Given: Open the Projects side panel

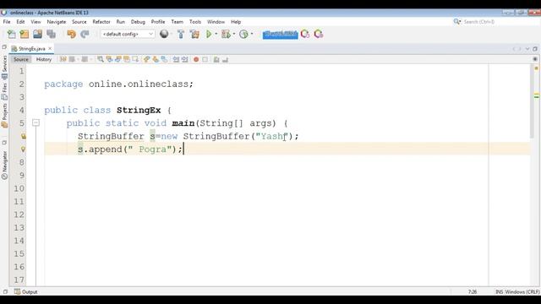Looking at the screenshot, I should [x=4, y=116].
